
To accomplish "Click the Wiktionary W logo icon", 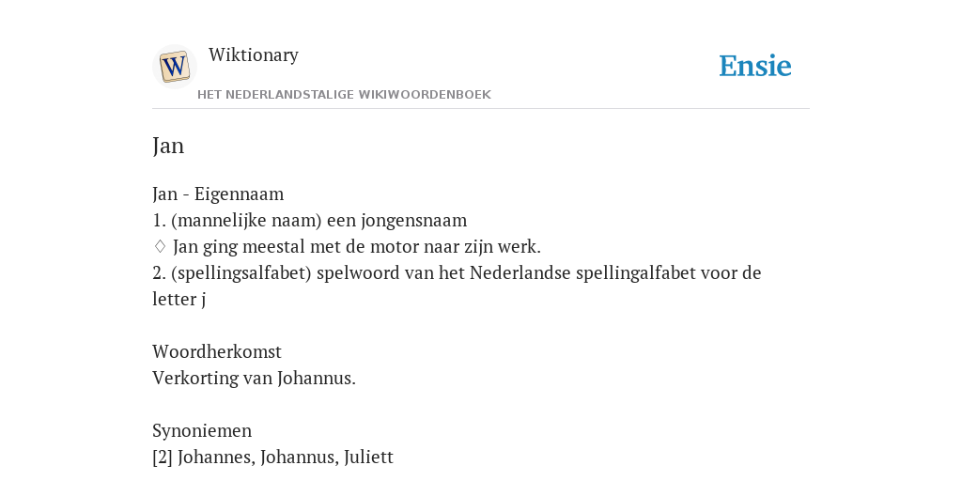I will 174,67.
